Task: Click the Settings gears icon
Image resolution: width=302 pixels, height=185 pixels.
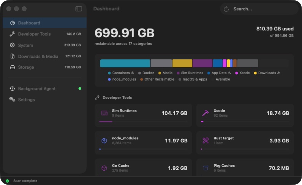Action: pos(12,99)
